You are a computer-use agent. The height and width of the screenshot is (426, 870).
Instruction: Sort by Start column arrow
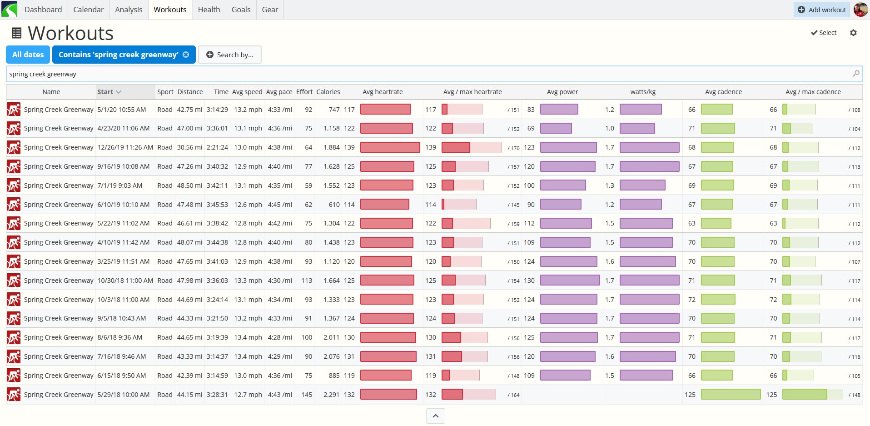pos(119,92)
